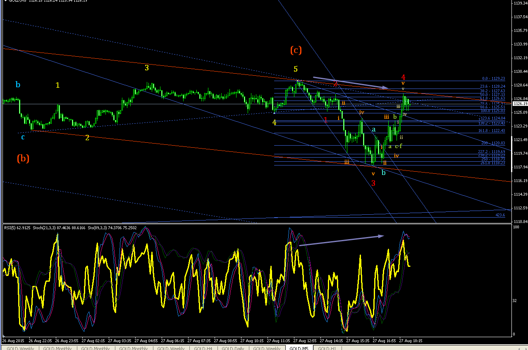
Task: Click the Fibonacci label '138.2 - 1123.43'
Action: [492, 123]
